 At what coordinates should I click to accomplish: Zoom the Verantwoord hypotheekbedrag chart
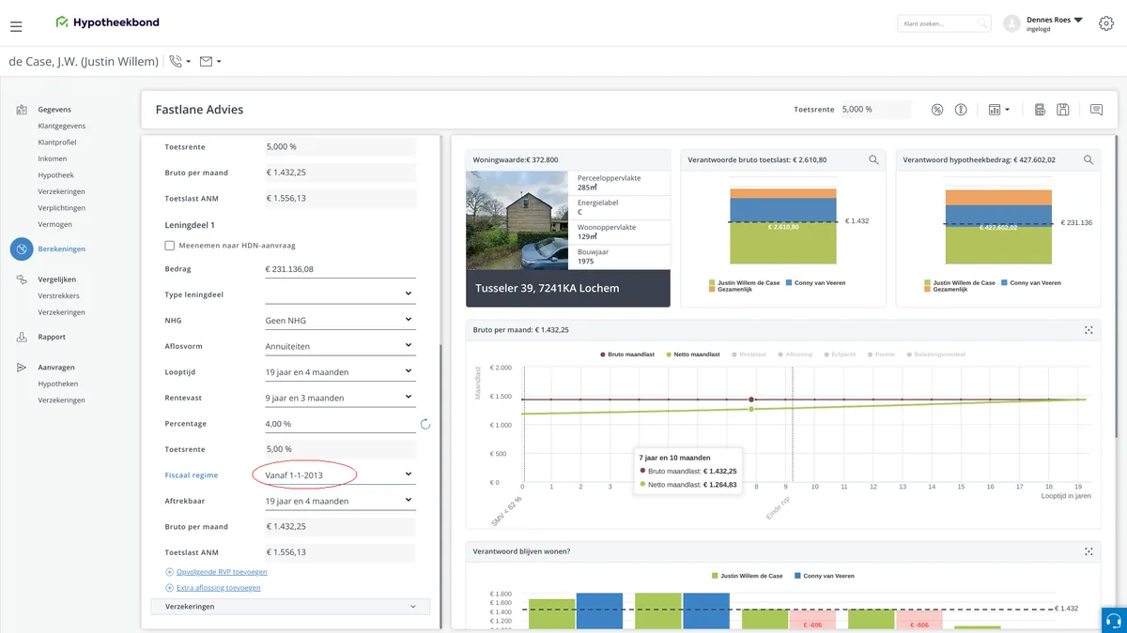[1088, 160]
